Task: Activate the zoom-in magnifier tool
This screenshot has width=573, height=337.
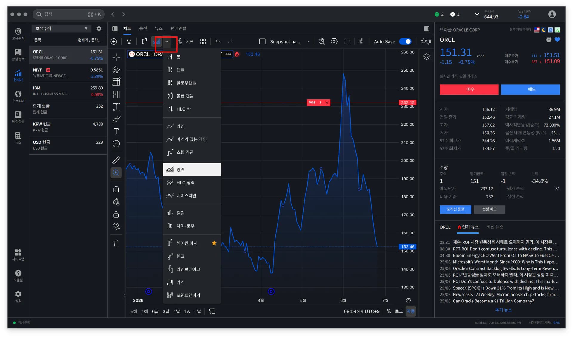Action: 116,173
